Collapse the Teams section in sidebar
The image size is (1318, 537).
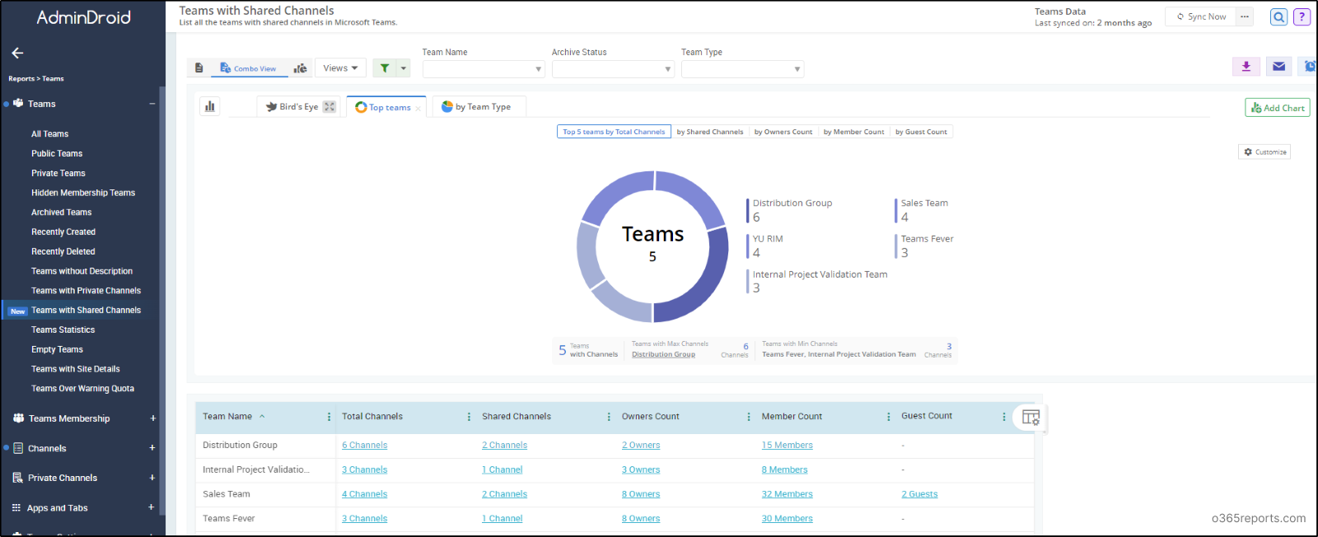coord(152,104)
